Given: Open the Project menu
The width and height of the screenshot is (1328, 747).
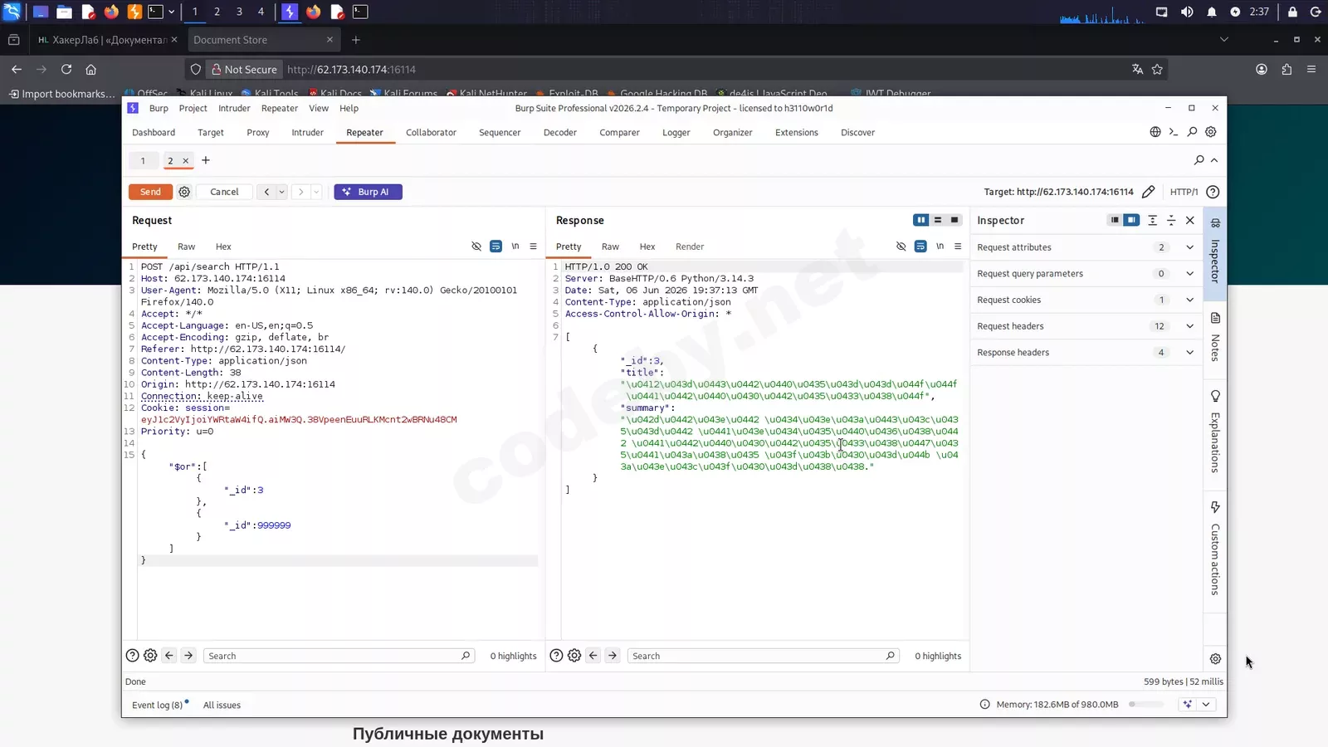Looking at the screenshot, I should tap(193, 108).
